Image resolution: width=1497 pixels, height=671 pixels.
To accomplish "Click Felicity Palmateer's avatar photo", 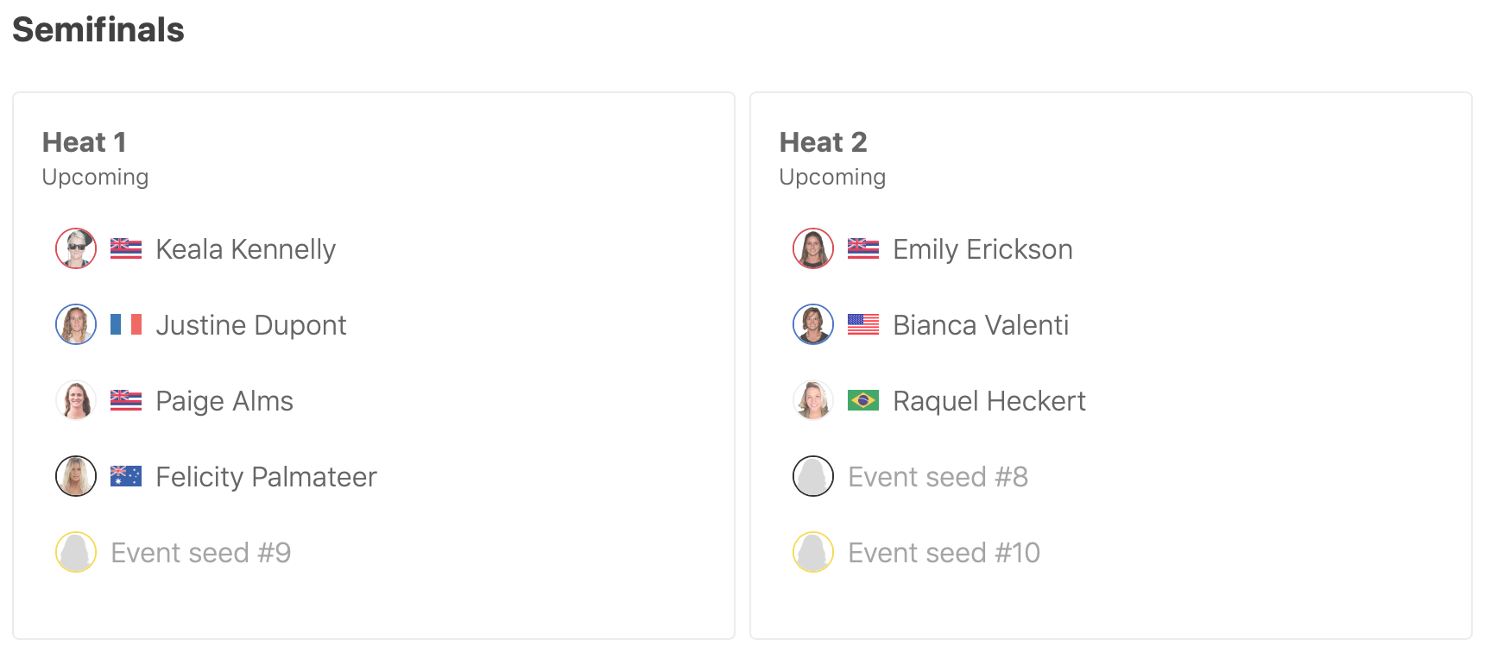I will (76, 477).
